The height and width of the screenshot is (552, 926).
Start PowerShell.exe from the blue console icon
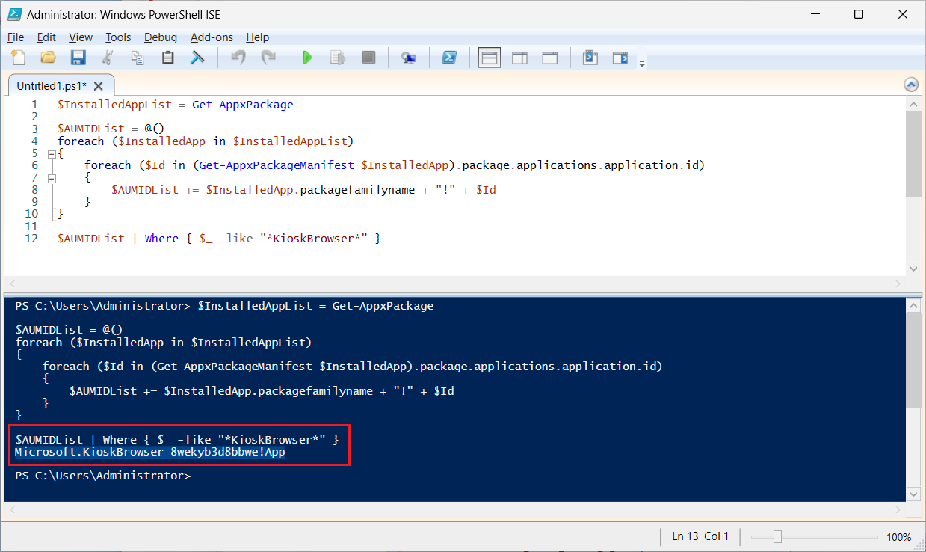pyautogui.click(x=448, y=58)
